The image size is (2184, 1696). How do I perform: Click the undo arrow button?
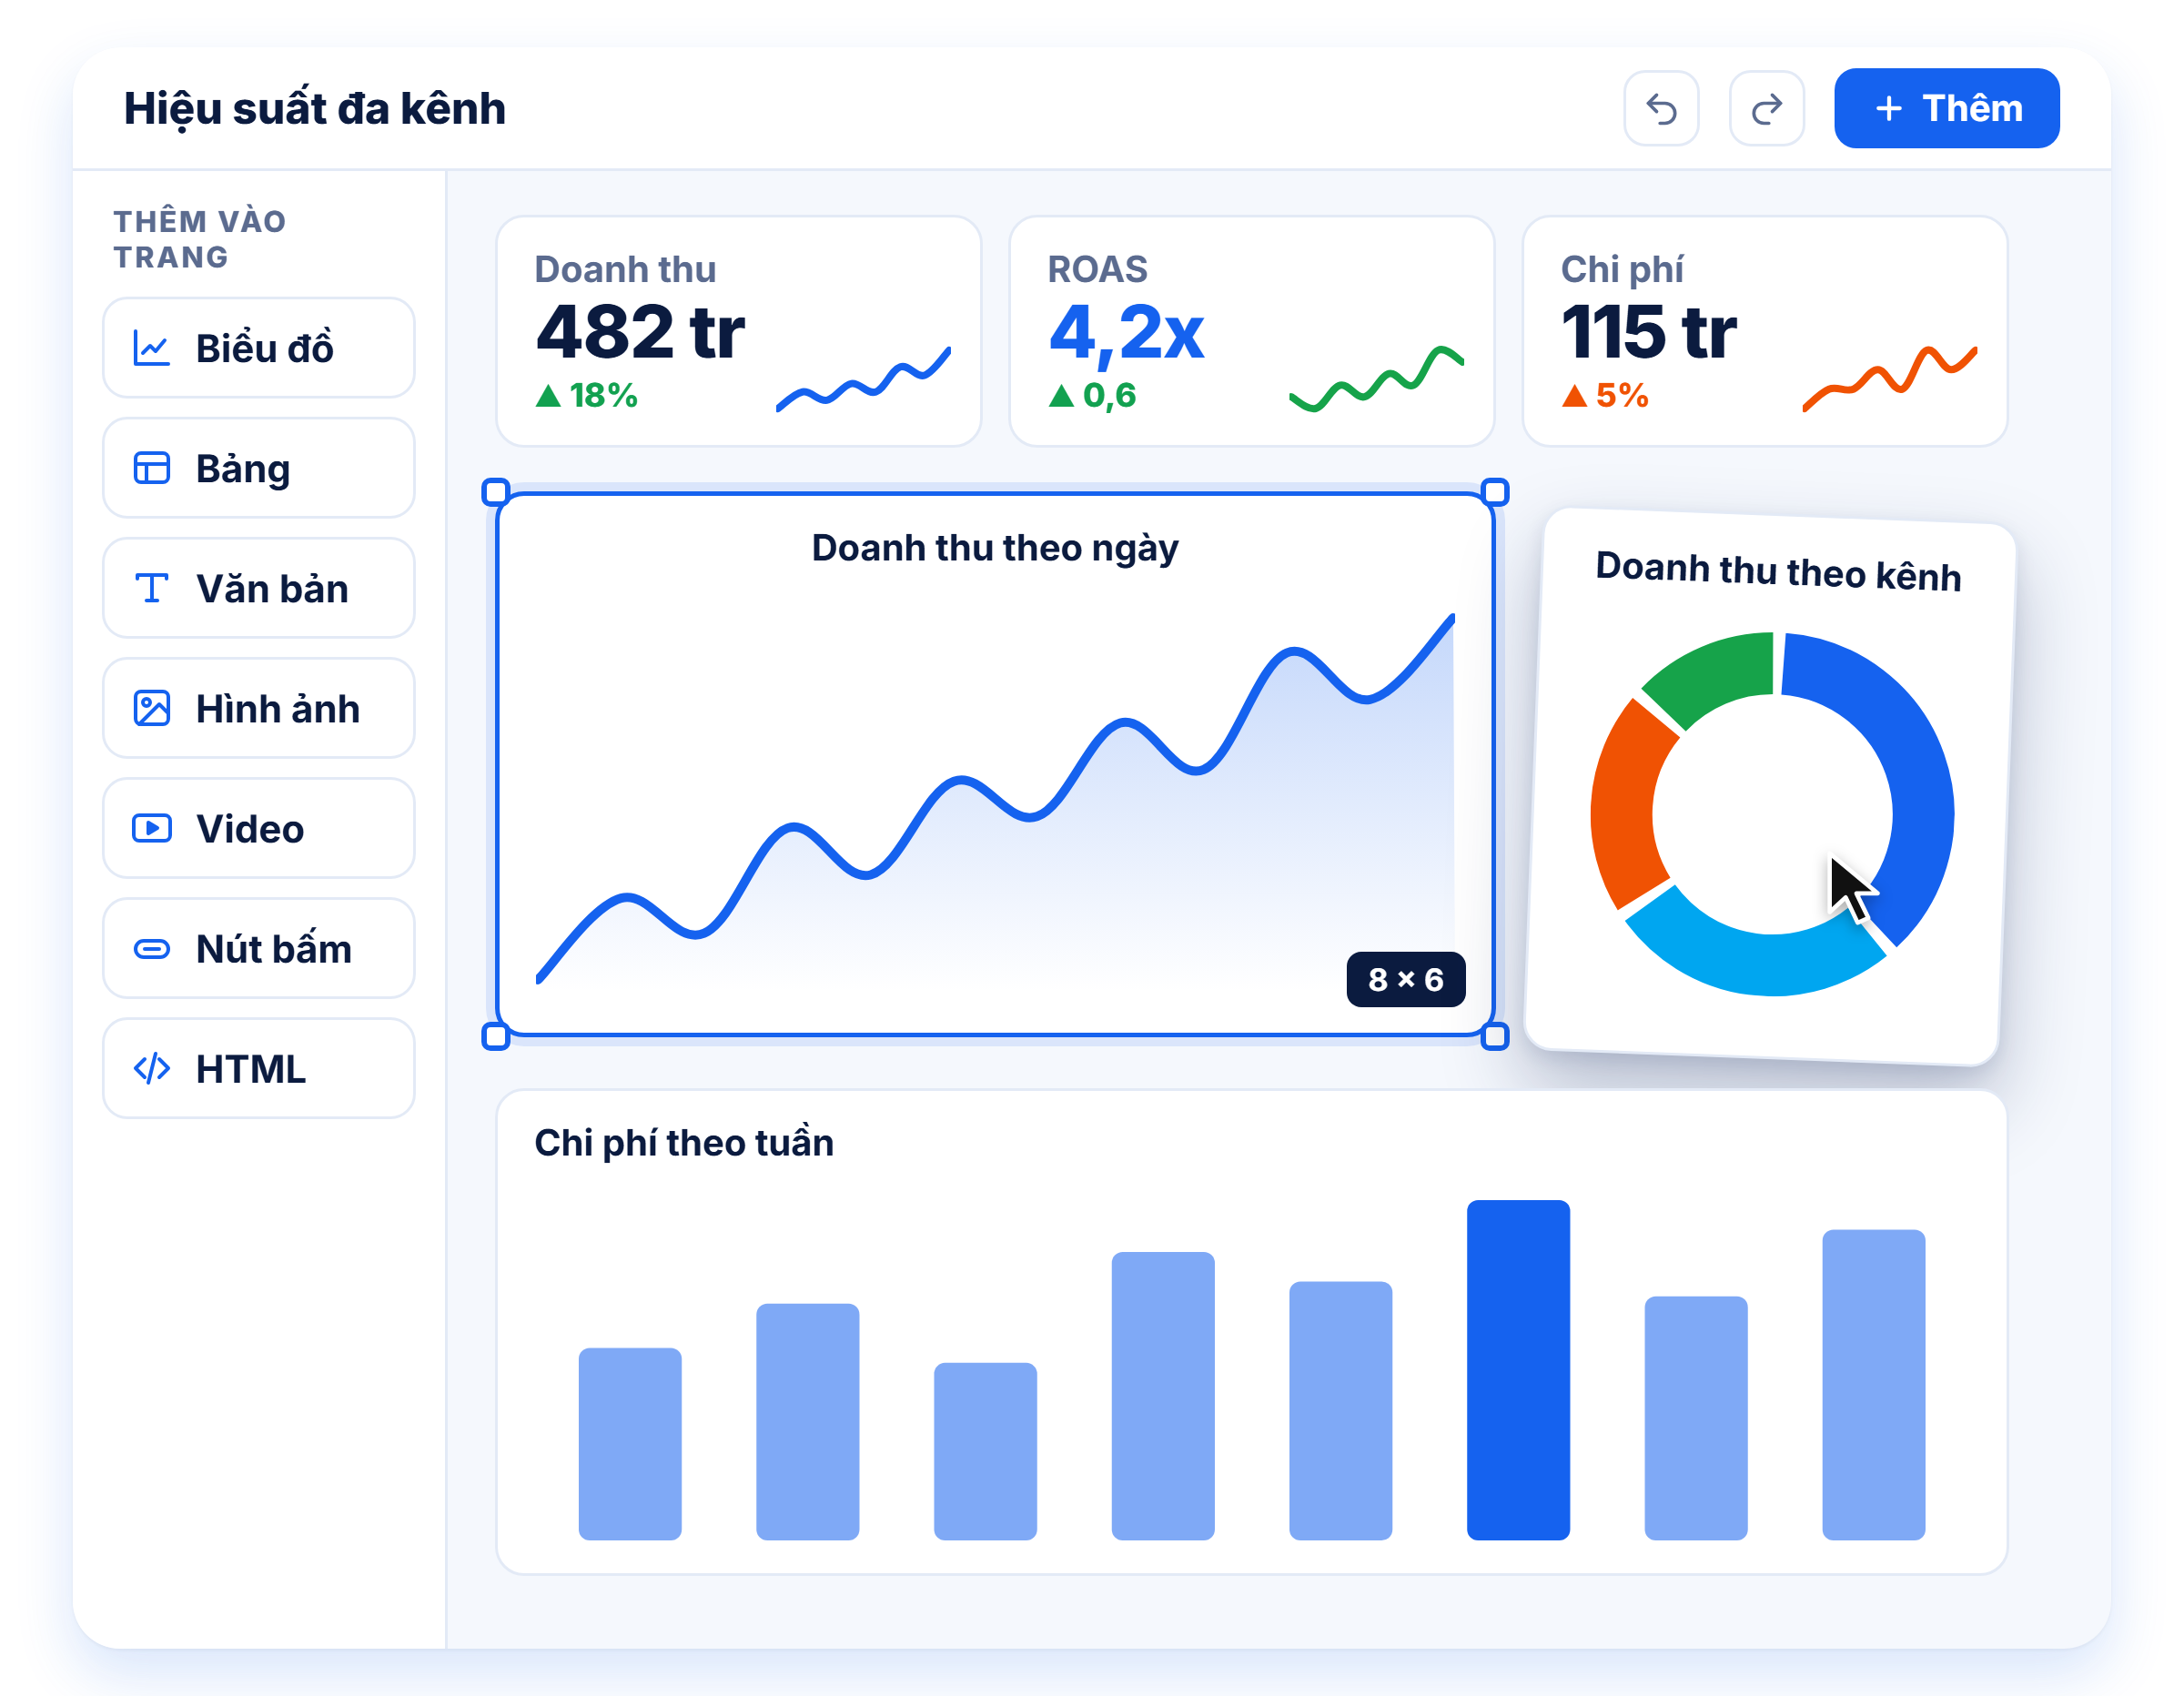click(x=1661, y=108)
